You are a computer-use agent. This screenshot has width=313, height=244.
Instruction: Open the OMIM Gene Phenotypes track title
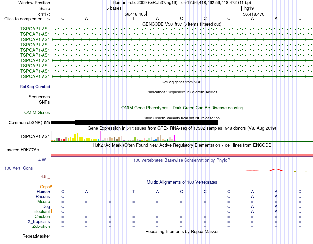pos(182,108)
